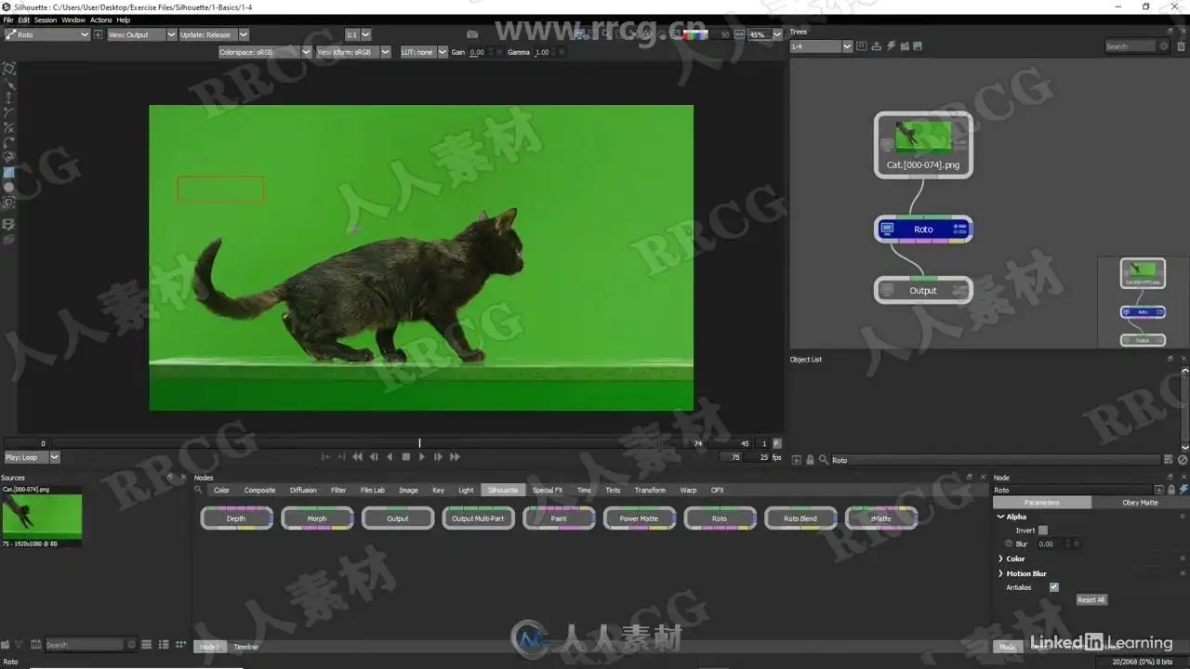Viewport: 1190px width, 669px height.
Task: Add a zMatte node from palette
Action: click(x=881, y=518)
